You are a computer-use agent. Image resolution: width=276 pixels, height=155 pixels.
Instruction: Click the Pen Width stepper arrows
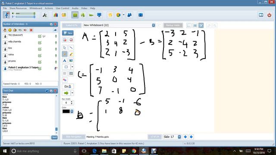point(72,103)
